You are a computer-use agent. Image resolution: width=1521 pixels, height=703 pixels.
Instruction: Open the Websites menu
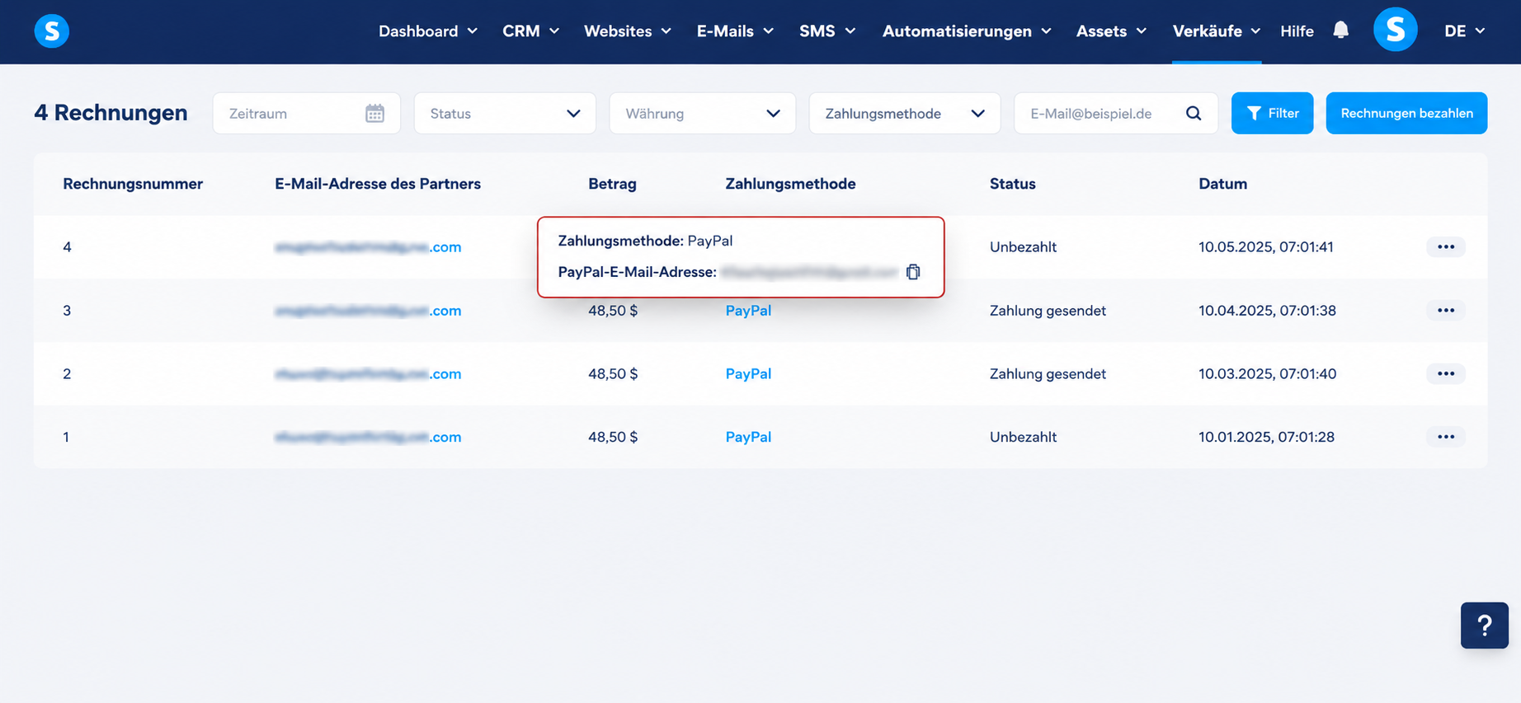[x=628, y=30]
